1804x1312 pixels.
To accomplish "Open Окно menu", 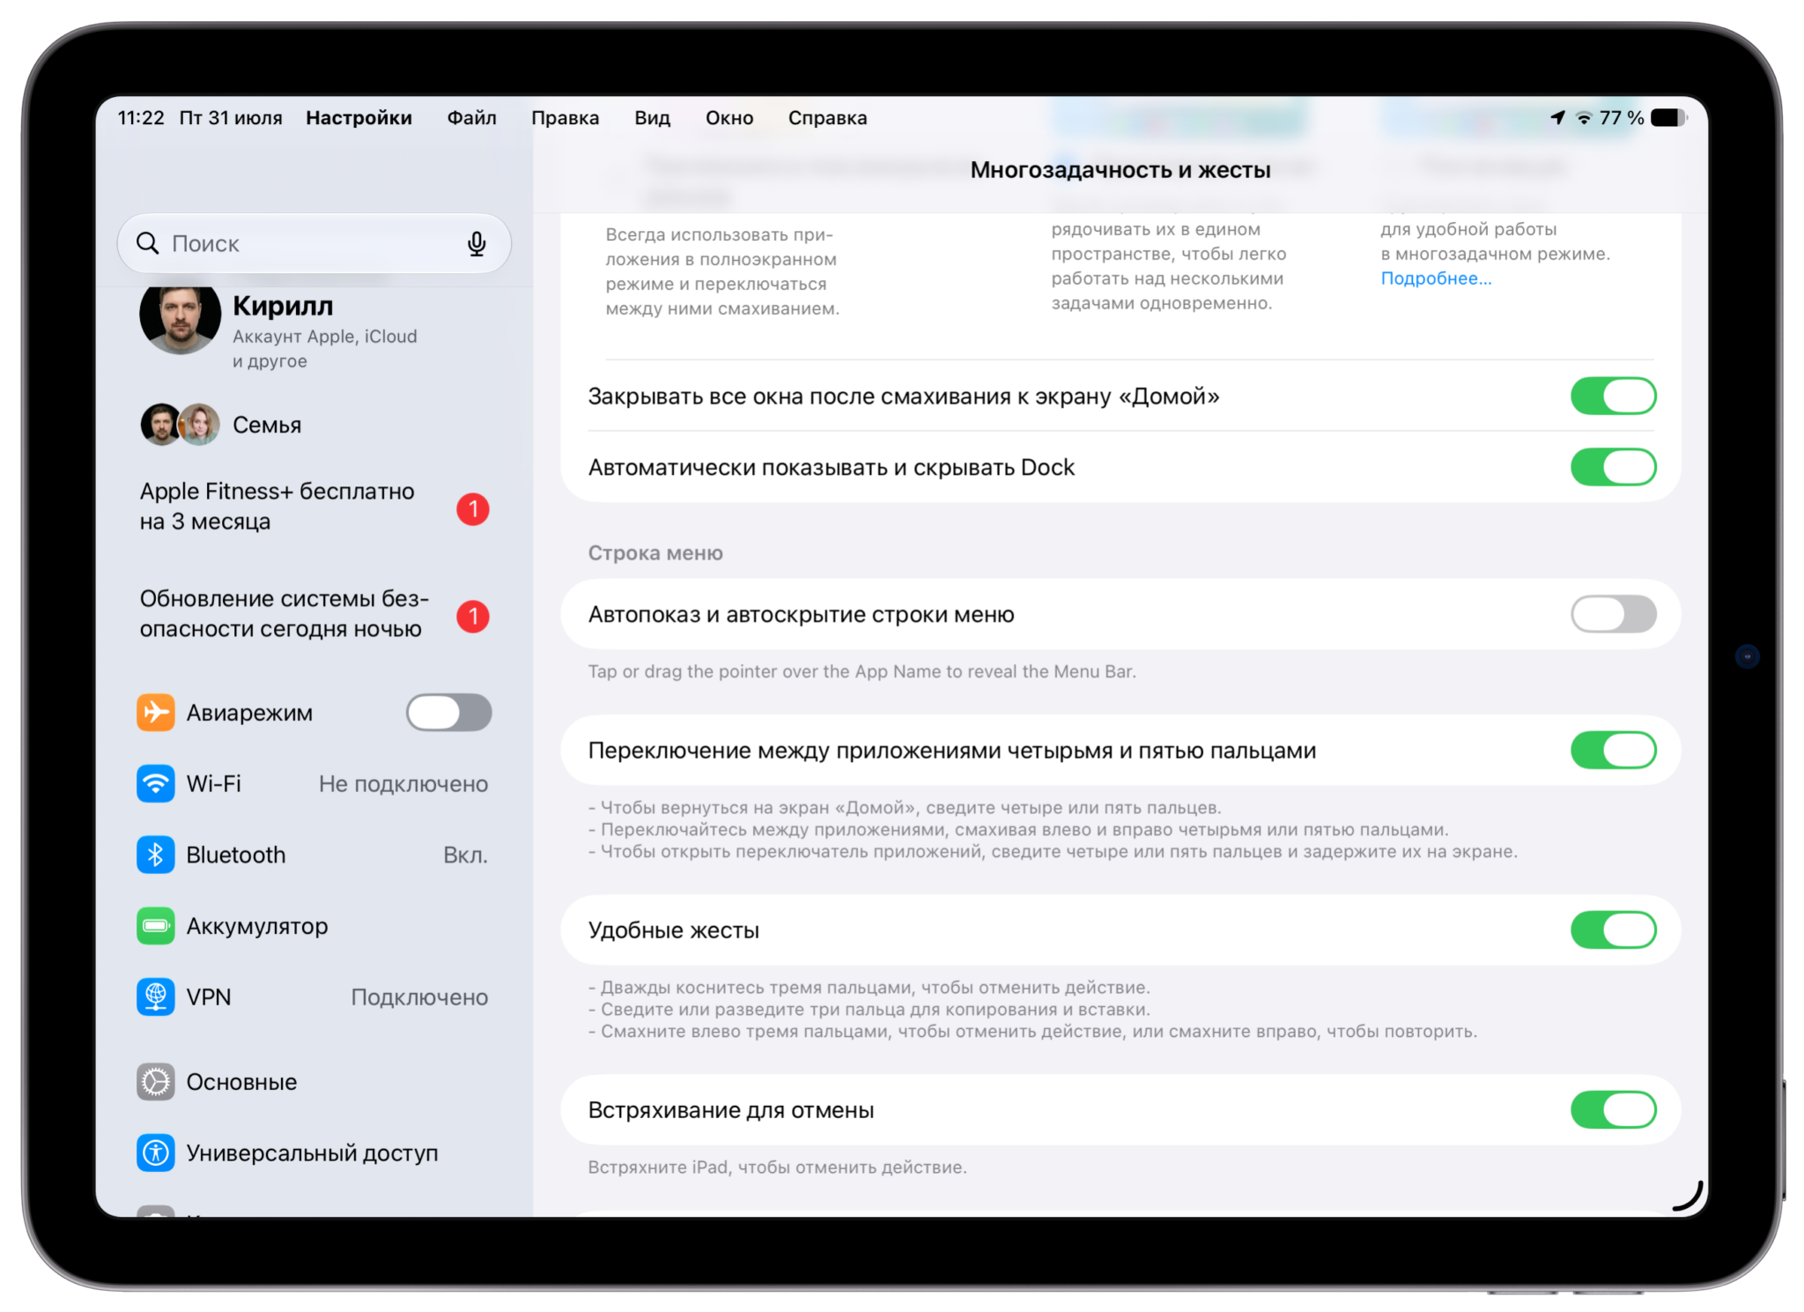I will click(729, 118).
